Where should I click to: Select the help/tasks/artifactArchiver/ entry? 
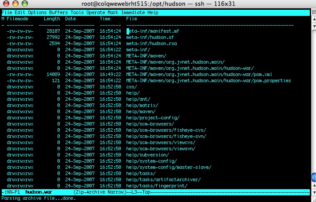[163, 179]
